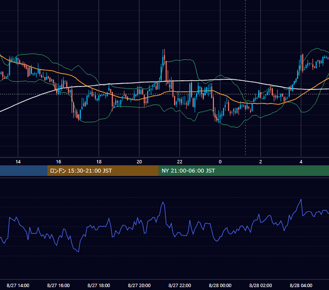Select the London 15:30-21:00 JST session bar
329x290 pixels.
(103, 171)
